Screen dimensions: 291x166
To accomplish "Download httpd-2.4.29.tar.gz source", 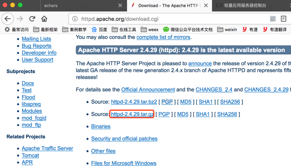I will (132, 114).
